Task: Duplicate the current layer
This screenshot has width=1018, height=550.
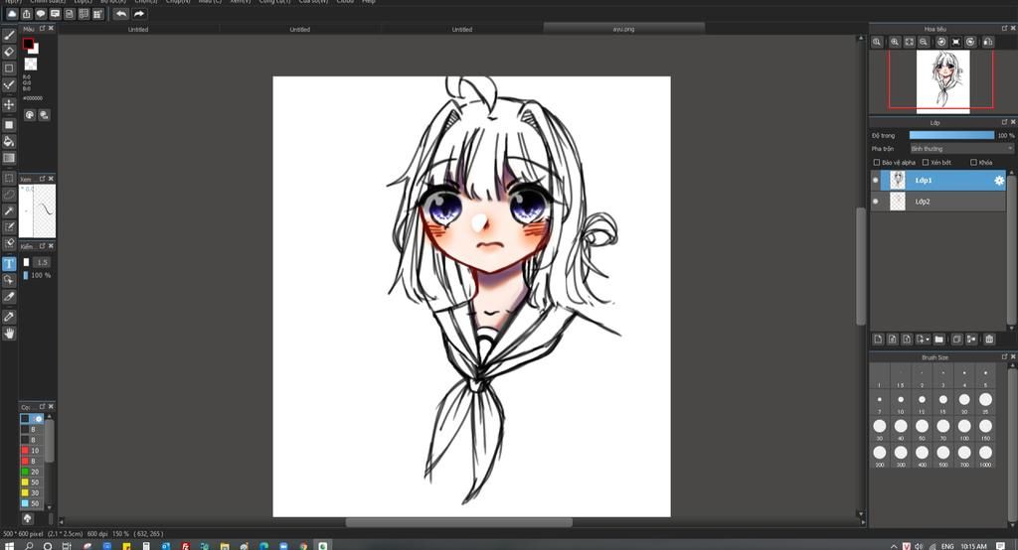Action: click(x=956, y=340)
